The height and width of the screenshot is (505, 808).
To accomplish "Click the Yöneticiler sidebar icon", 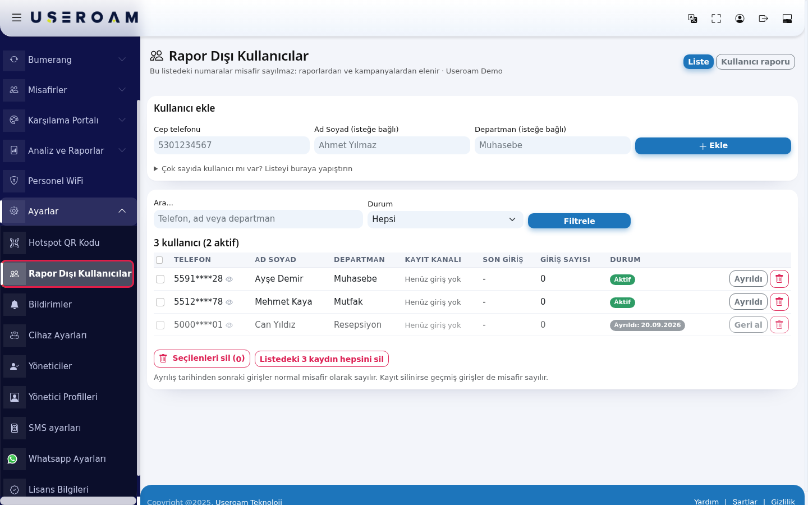I will 15,366.
